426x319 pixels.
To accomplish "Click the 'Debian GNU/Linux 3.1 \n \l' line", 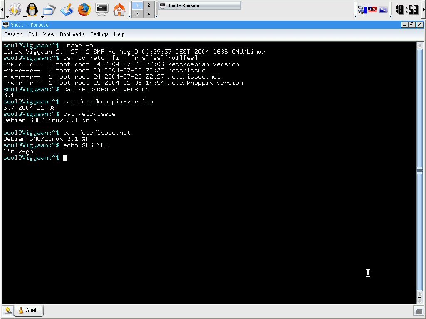I will (52, 120).
